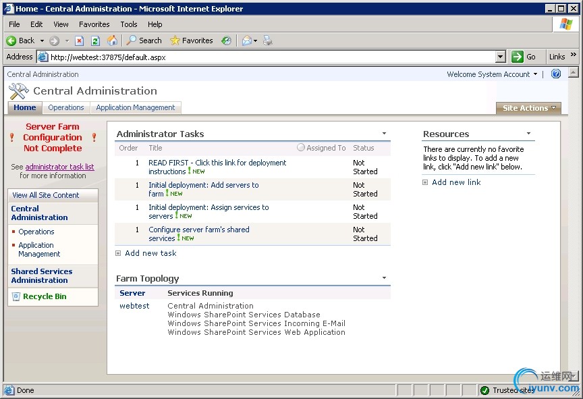Screen dimensions: 583x399
Task: Expand the Links toolbar chevron
Action: click(574, 54)
